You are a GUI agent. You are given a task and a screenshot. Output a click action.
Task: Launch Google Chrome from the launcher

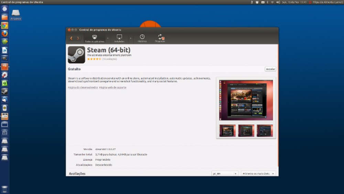click(x=4, y=25)
